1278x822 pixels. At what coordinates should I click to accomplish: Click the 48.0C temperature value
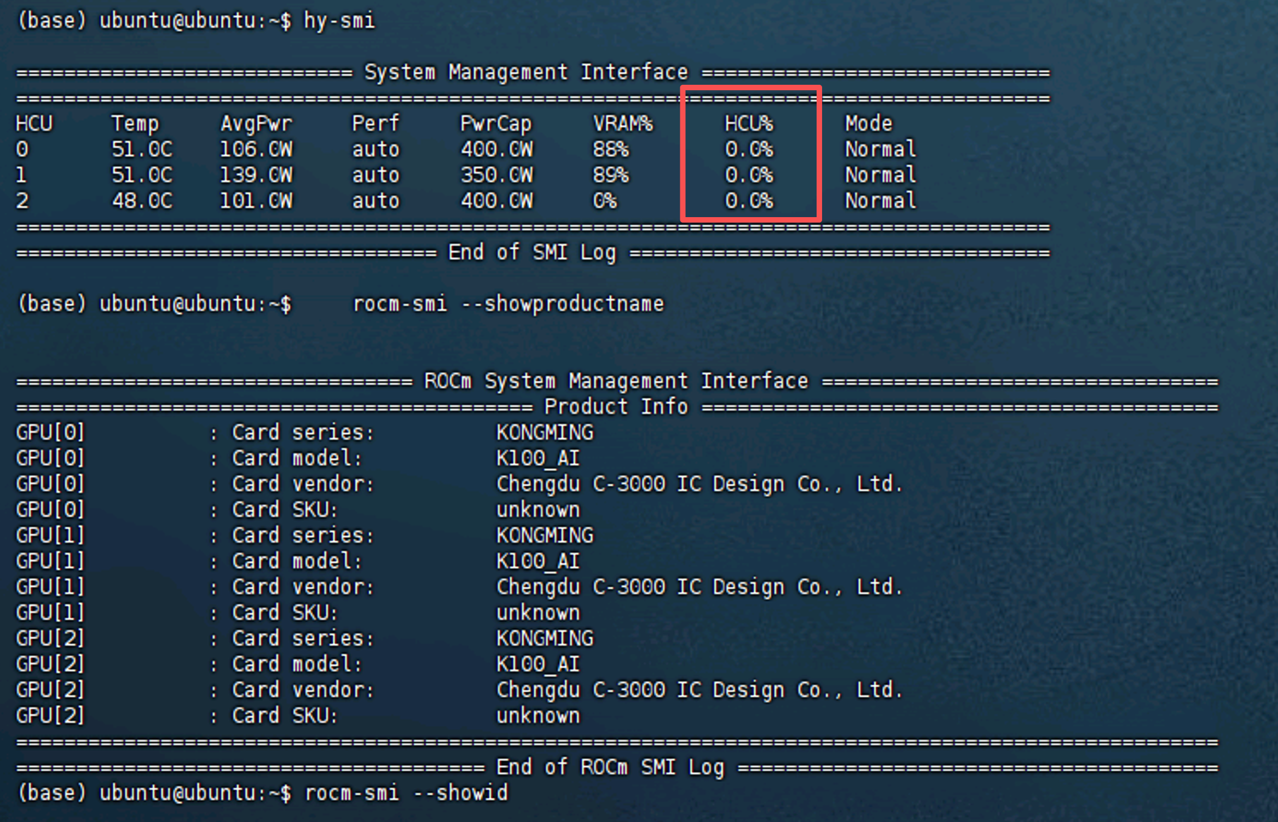142,201
